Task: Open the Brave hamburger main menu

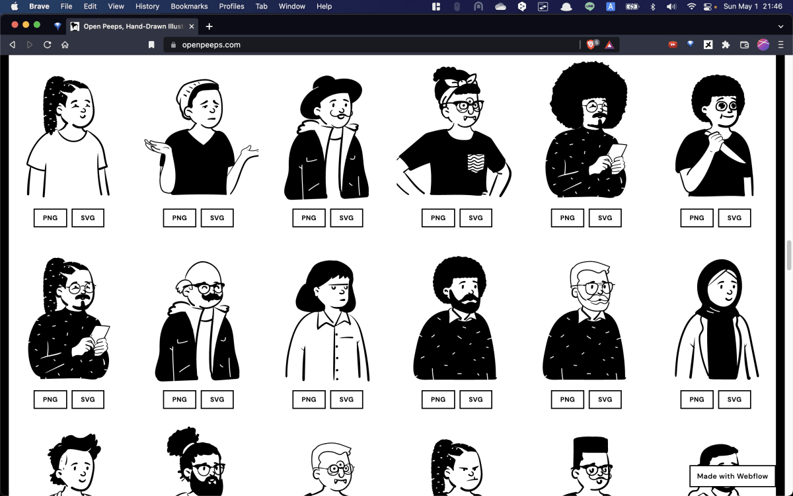Action: (x=781, y=45)
